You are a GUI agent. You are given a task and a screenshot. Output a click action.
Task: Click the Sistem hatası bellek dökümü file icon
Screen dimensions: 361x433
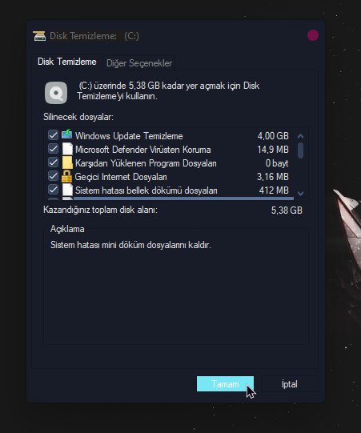(67, 190)
